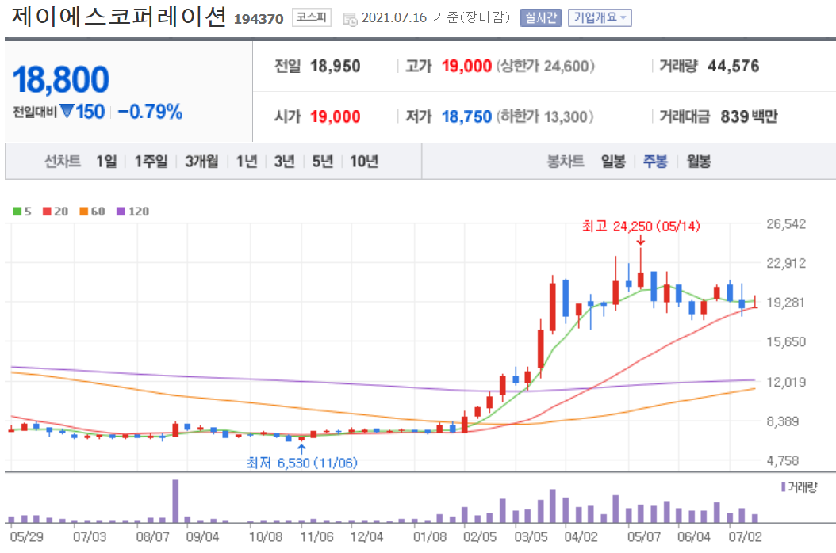Select the 3개월 line chart tab
This screenshot has height=553, width=836.
[x=201, y=161]
